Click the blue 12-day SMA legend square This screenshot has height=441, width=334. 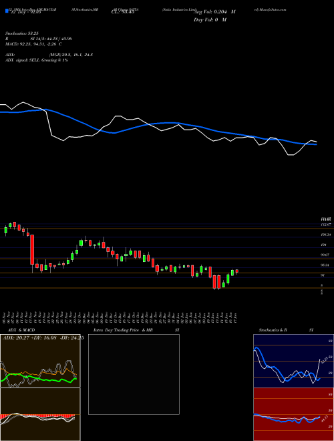point(7,11)
